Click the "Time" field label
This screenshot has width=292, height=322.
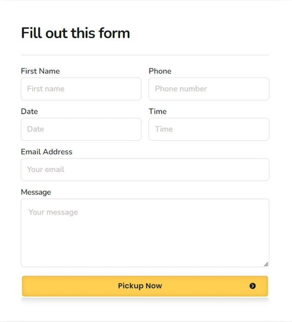coord(158,111)
